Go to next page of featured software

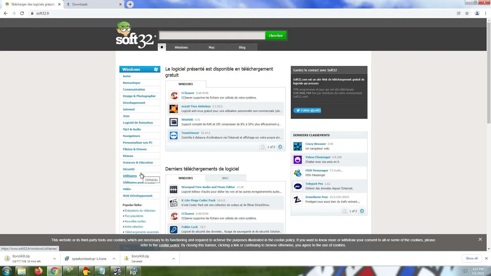point(280,147)
